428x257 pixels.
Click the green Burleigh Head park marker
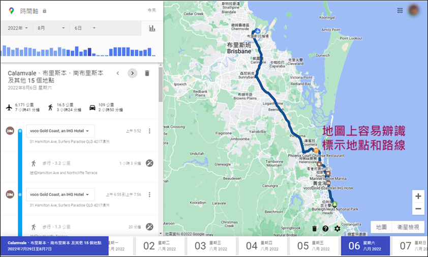(x=334, y=204)
